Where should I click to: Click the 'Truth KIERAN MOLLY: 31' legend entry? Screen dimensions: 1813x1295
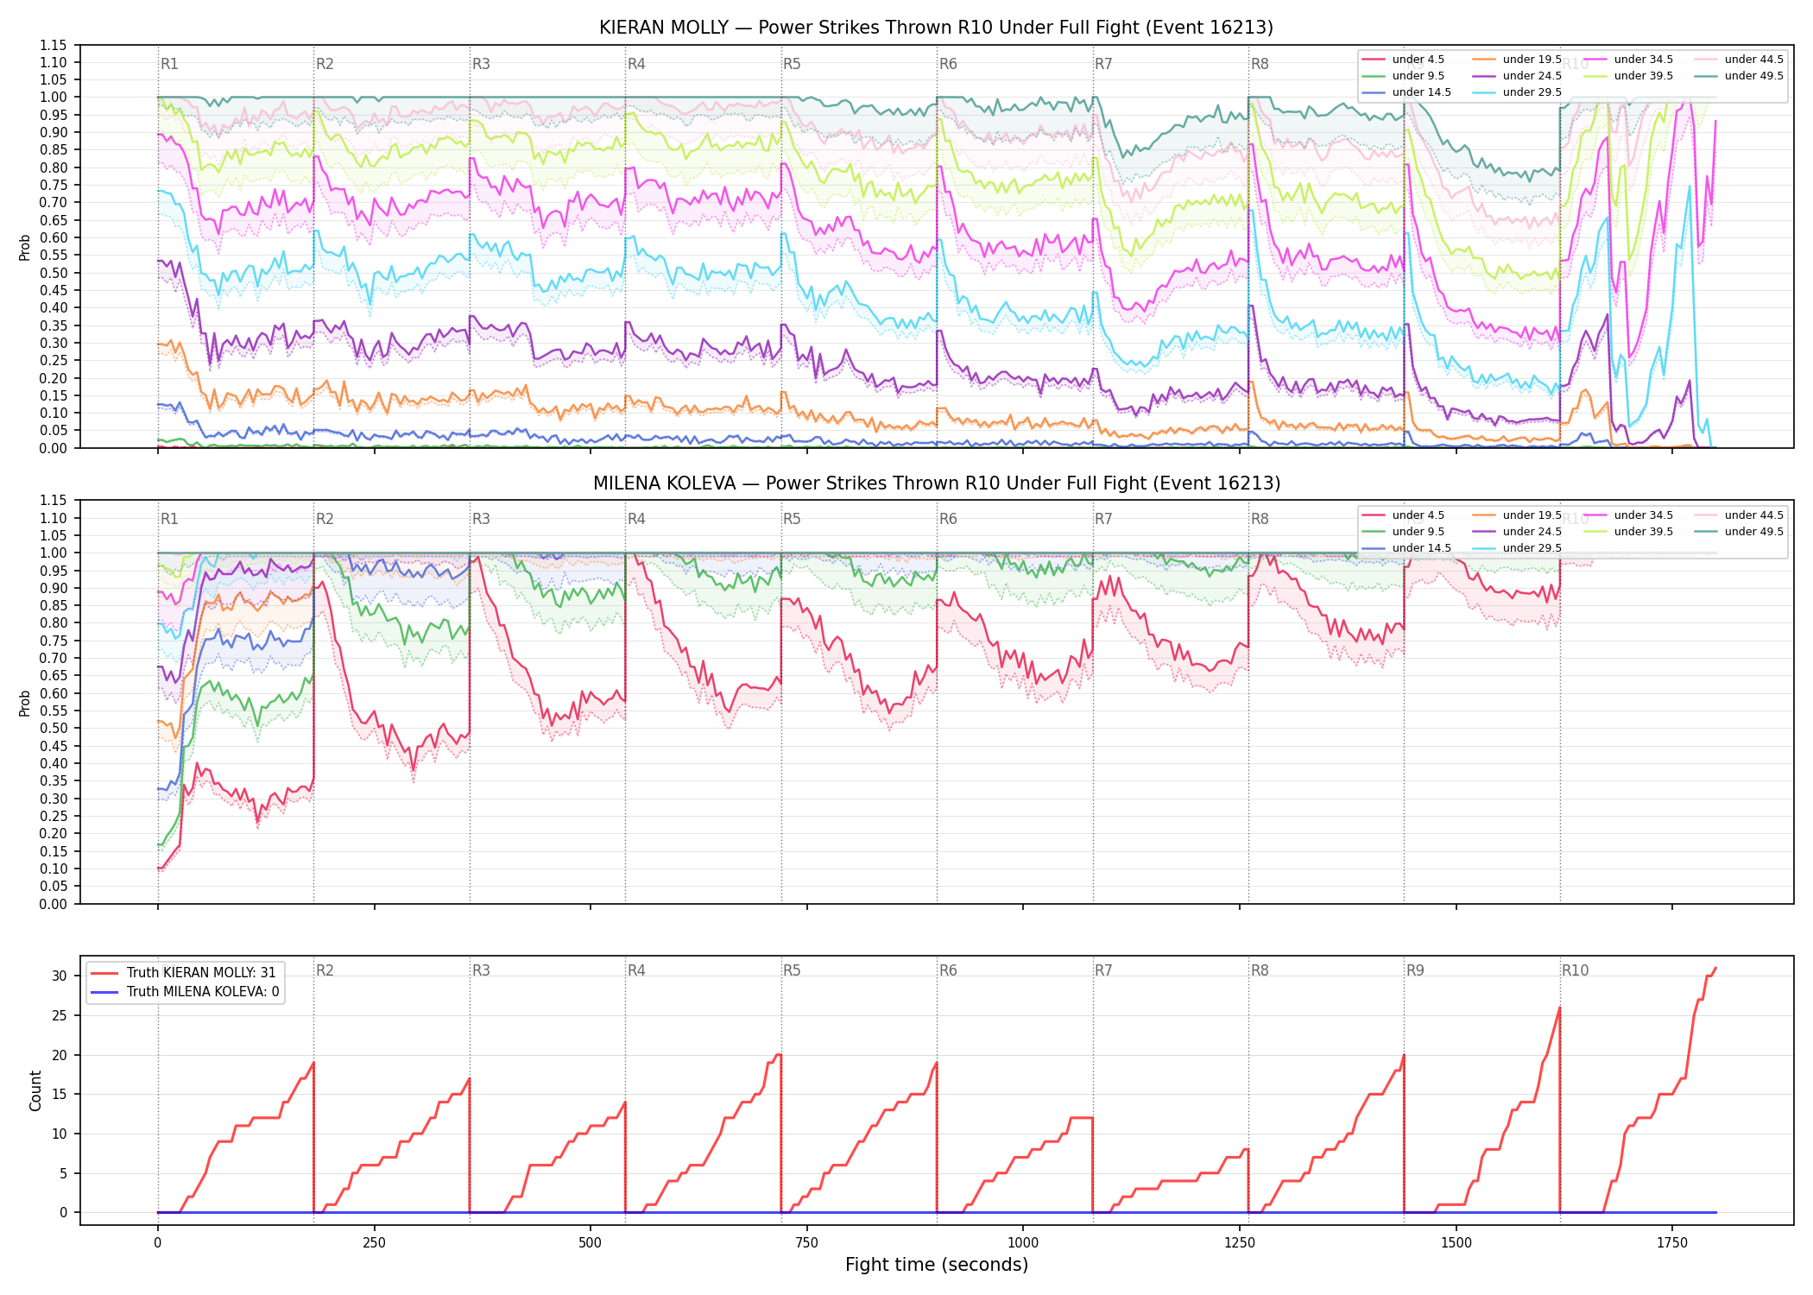tap(183, 973)
